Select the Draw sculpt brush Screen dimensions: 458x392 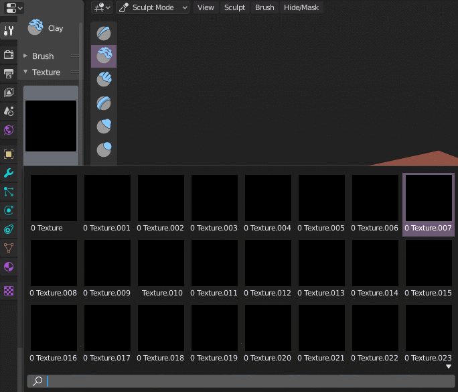pyautogui.click(x=104, y=33)
